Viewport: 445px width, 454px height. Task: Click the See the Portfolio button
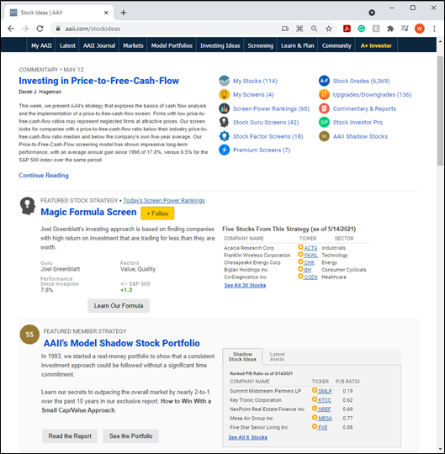click(x=130, y=436)
